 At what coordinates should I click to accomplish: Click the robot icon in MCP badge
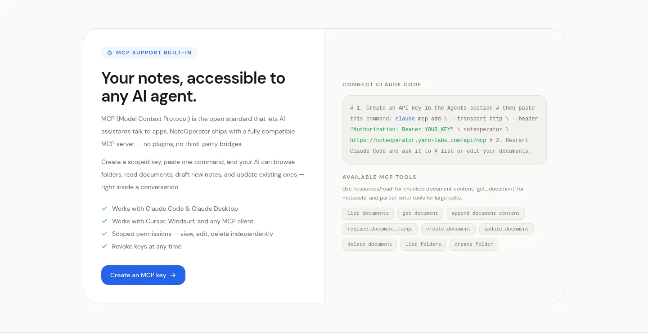click(x=110, y=53)
